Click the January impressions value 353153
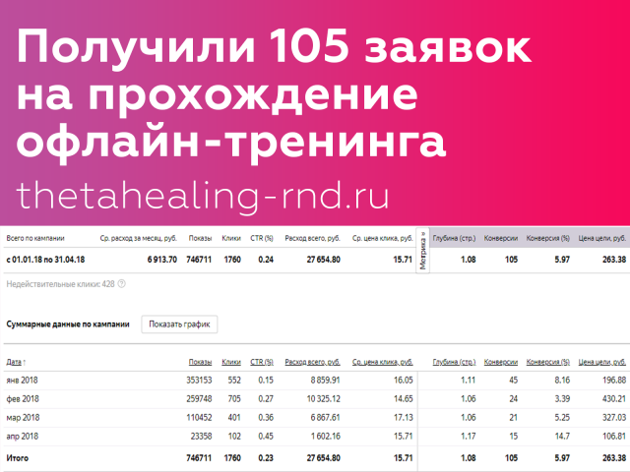Viewport: 630px width, 472px height. (199, 381)
